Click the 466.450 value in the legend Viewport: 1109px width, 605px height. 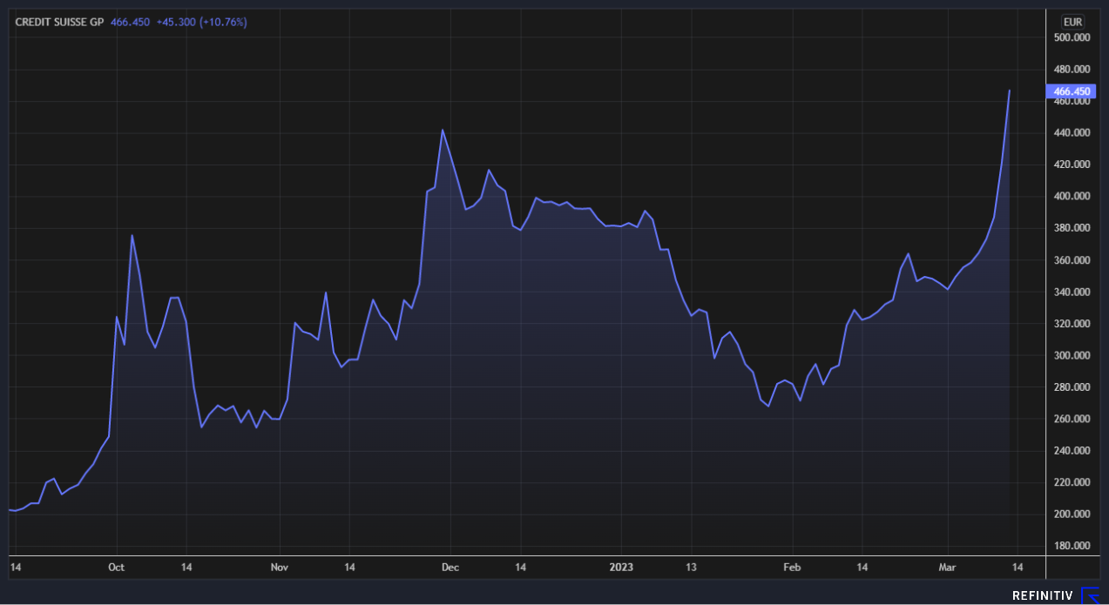click(131, 22)
